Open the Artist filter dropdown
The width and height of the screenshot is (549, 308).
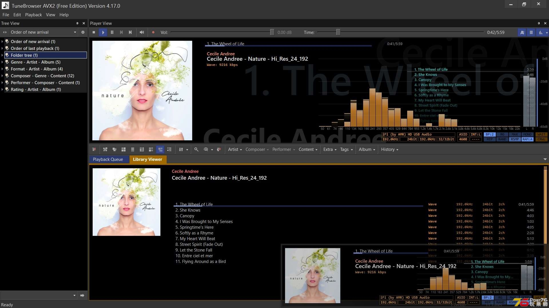(x=235, y=149)
